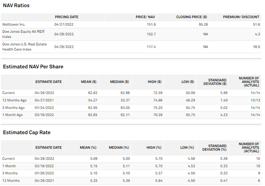Click 12 Months Ago high value 74.86
The height and width of the screenshot is (186, 265).
(158, 100)
